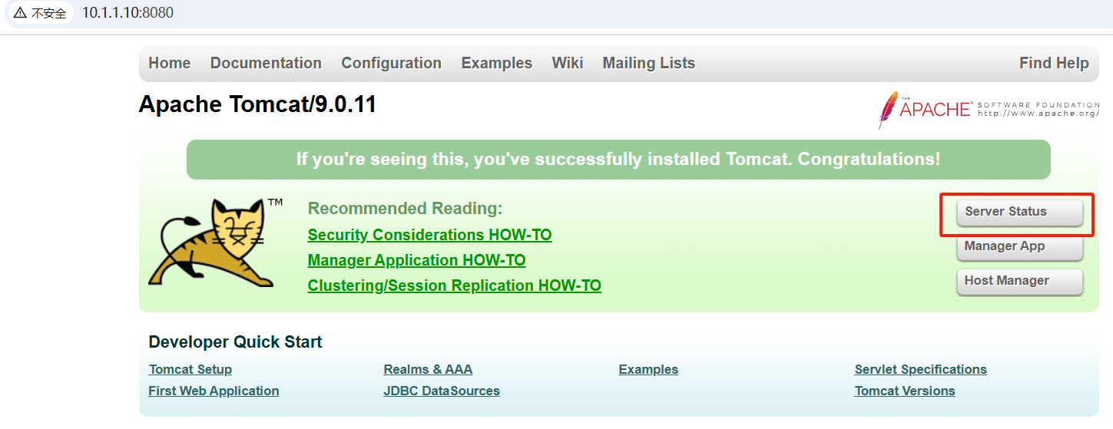Click the Congratulations success banner text
Screen dimensions: 1113x429
[618, 160]
